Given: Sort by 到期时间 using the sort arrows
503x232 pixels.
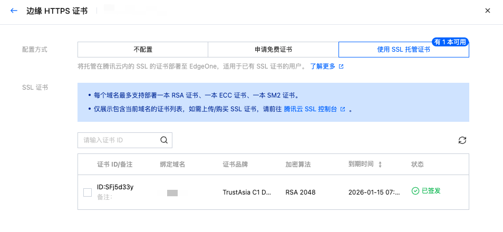Looking at the screenshot, I should [x=380, y=165].
